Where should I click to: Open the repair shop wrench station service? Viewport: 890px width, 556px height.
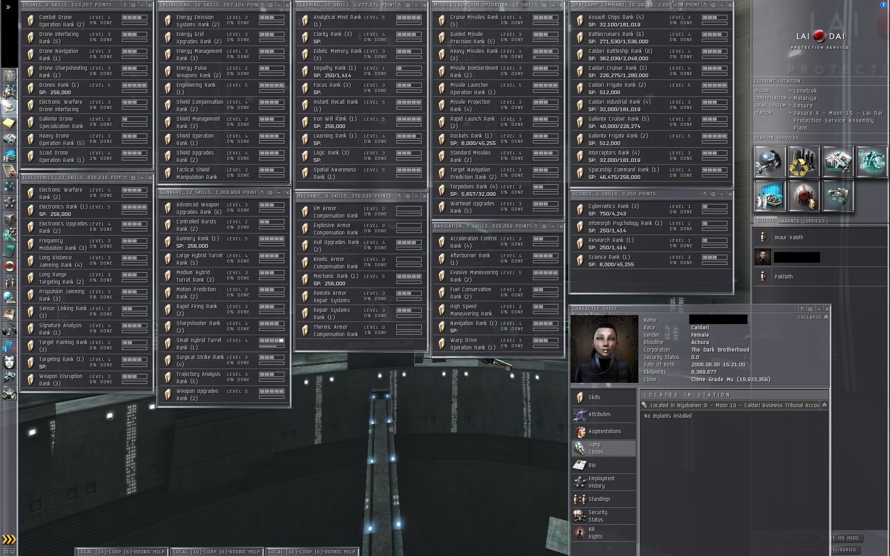click(x=769, y=162)
